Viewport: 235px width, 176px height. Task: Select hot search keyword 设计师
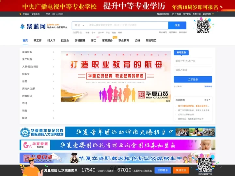click(101, 33)
